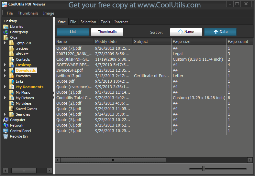Select fw8ben13.pdf in the list
Screen dimensions: 255x176
pos(69,76)
